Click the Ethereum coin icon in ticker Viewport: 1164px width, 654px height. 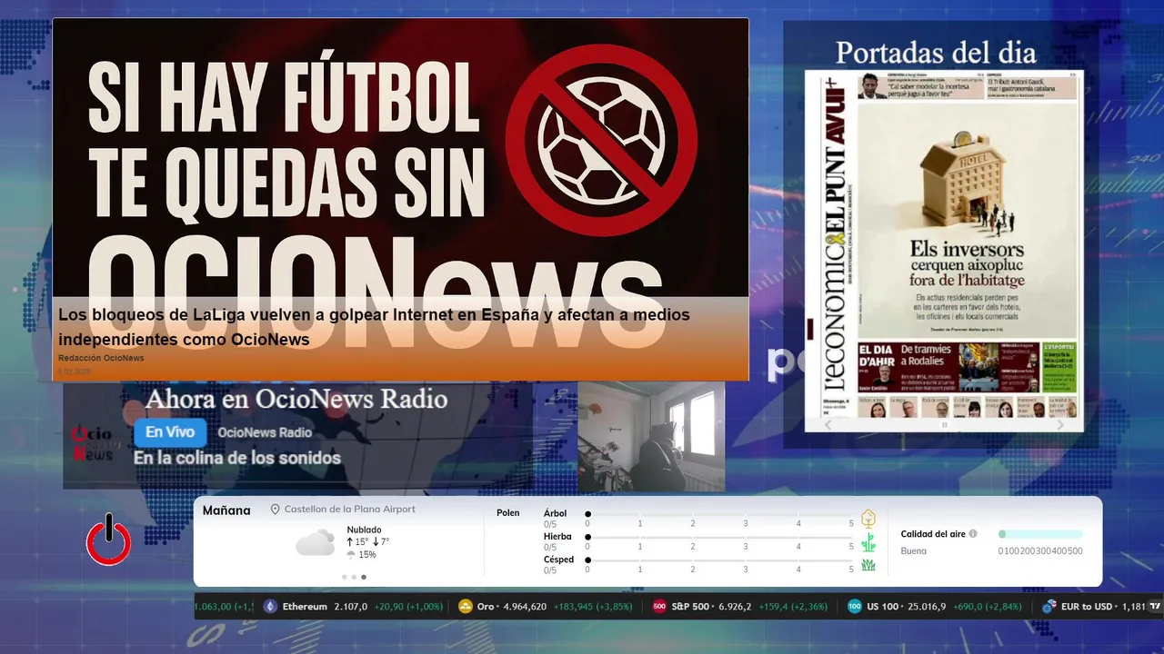click(x=270, y=607)
